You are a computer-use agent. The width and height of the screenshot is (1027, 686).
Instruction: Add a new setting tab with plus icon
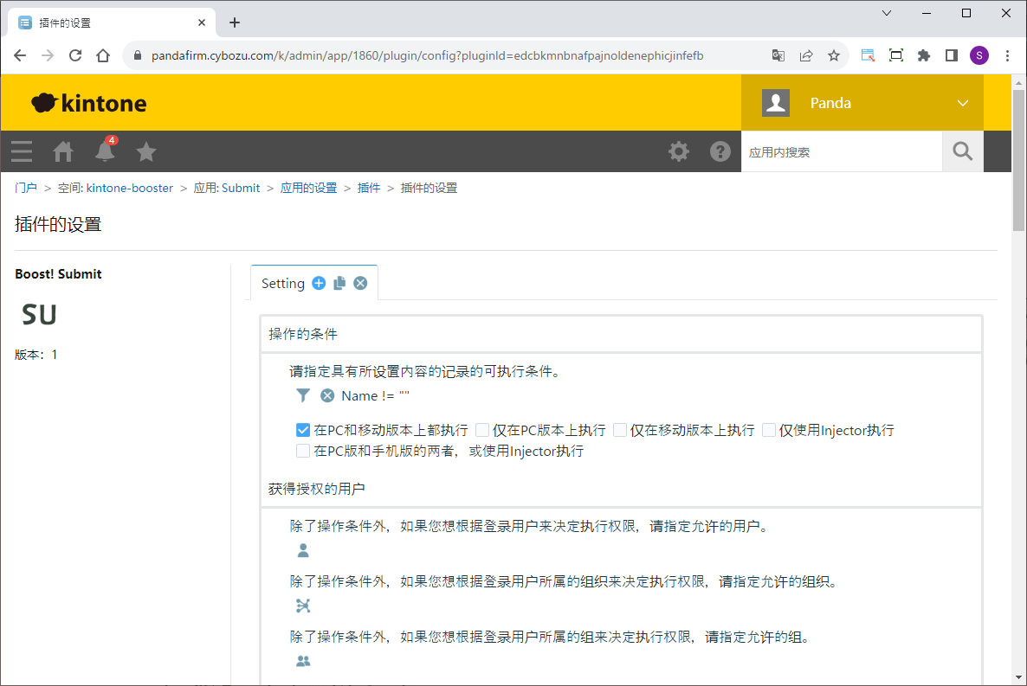point(319,283)
